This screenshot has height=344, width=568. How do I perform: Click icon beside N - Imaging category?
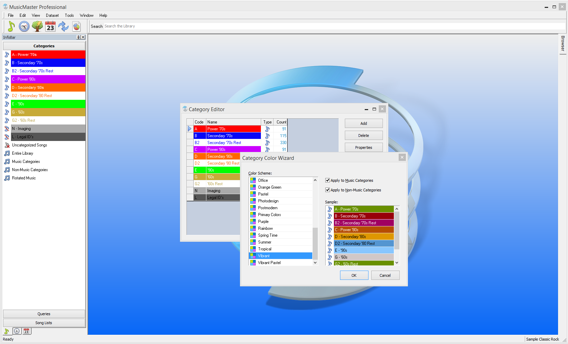(7, 129)
